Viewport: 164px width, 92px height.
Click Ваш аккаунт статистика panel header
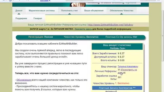pos(117,47)
